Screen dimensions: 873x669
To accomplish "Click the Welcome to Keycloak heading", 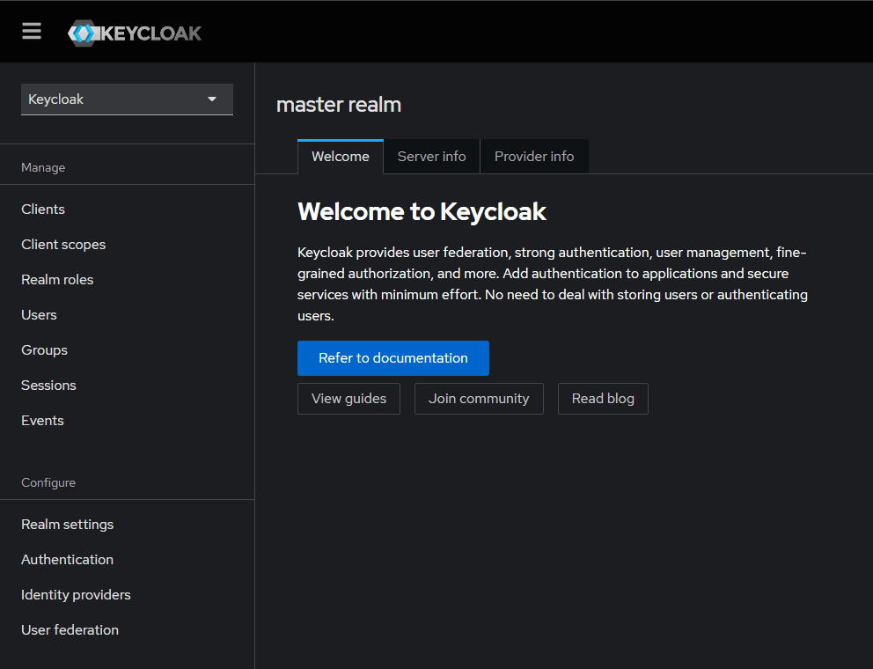I will click(x=422, y=211).
